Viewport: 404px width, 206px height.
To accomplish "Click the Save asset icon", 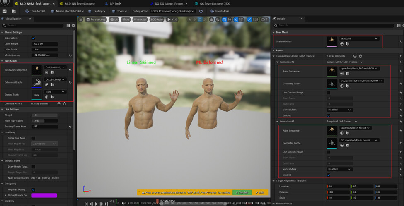I will pyautogui.click(x=5, y=11).
